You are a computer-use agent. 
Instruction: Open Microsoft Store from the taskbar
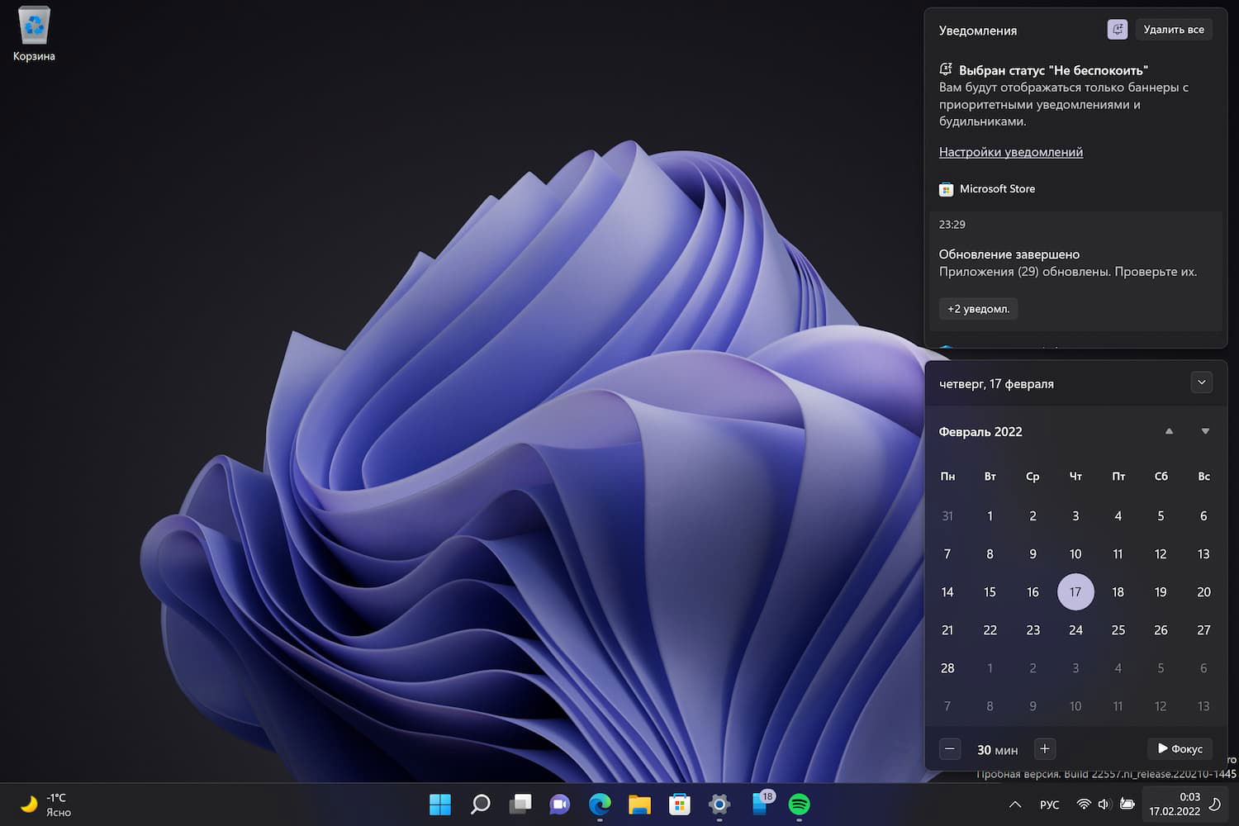679,804
